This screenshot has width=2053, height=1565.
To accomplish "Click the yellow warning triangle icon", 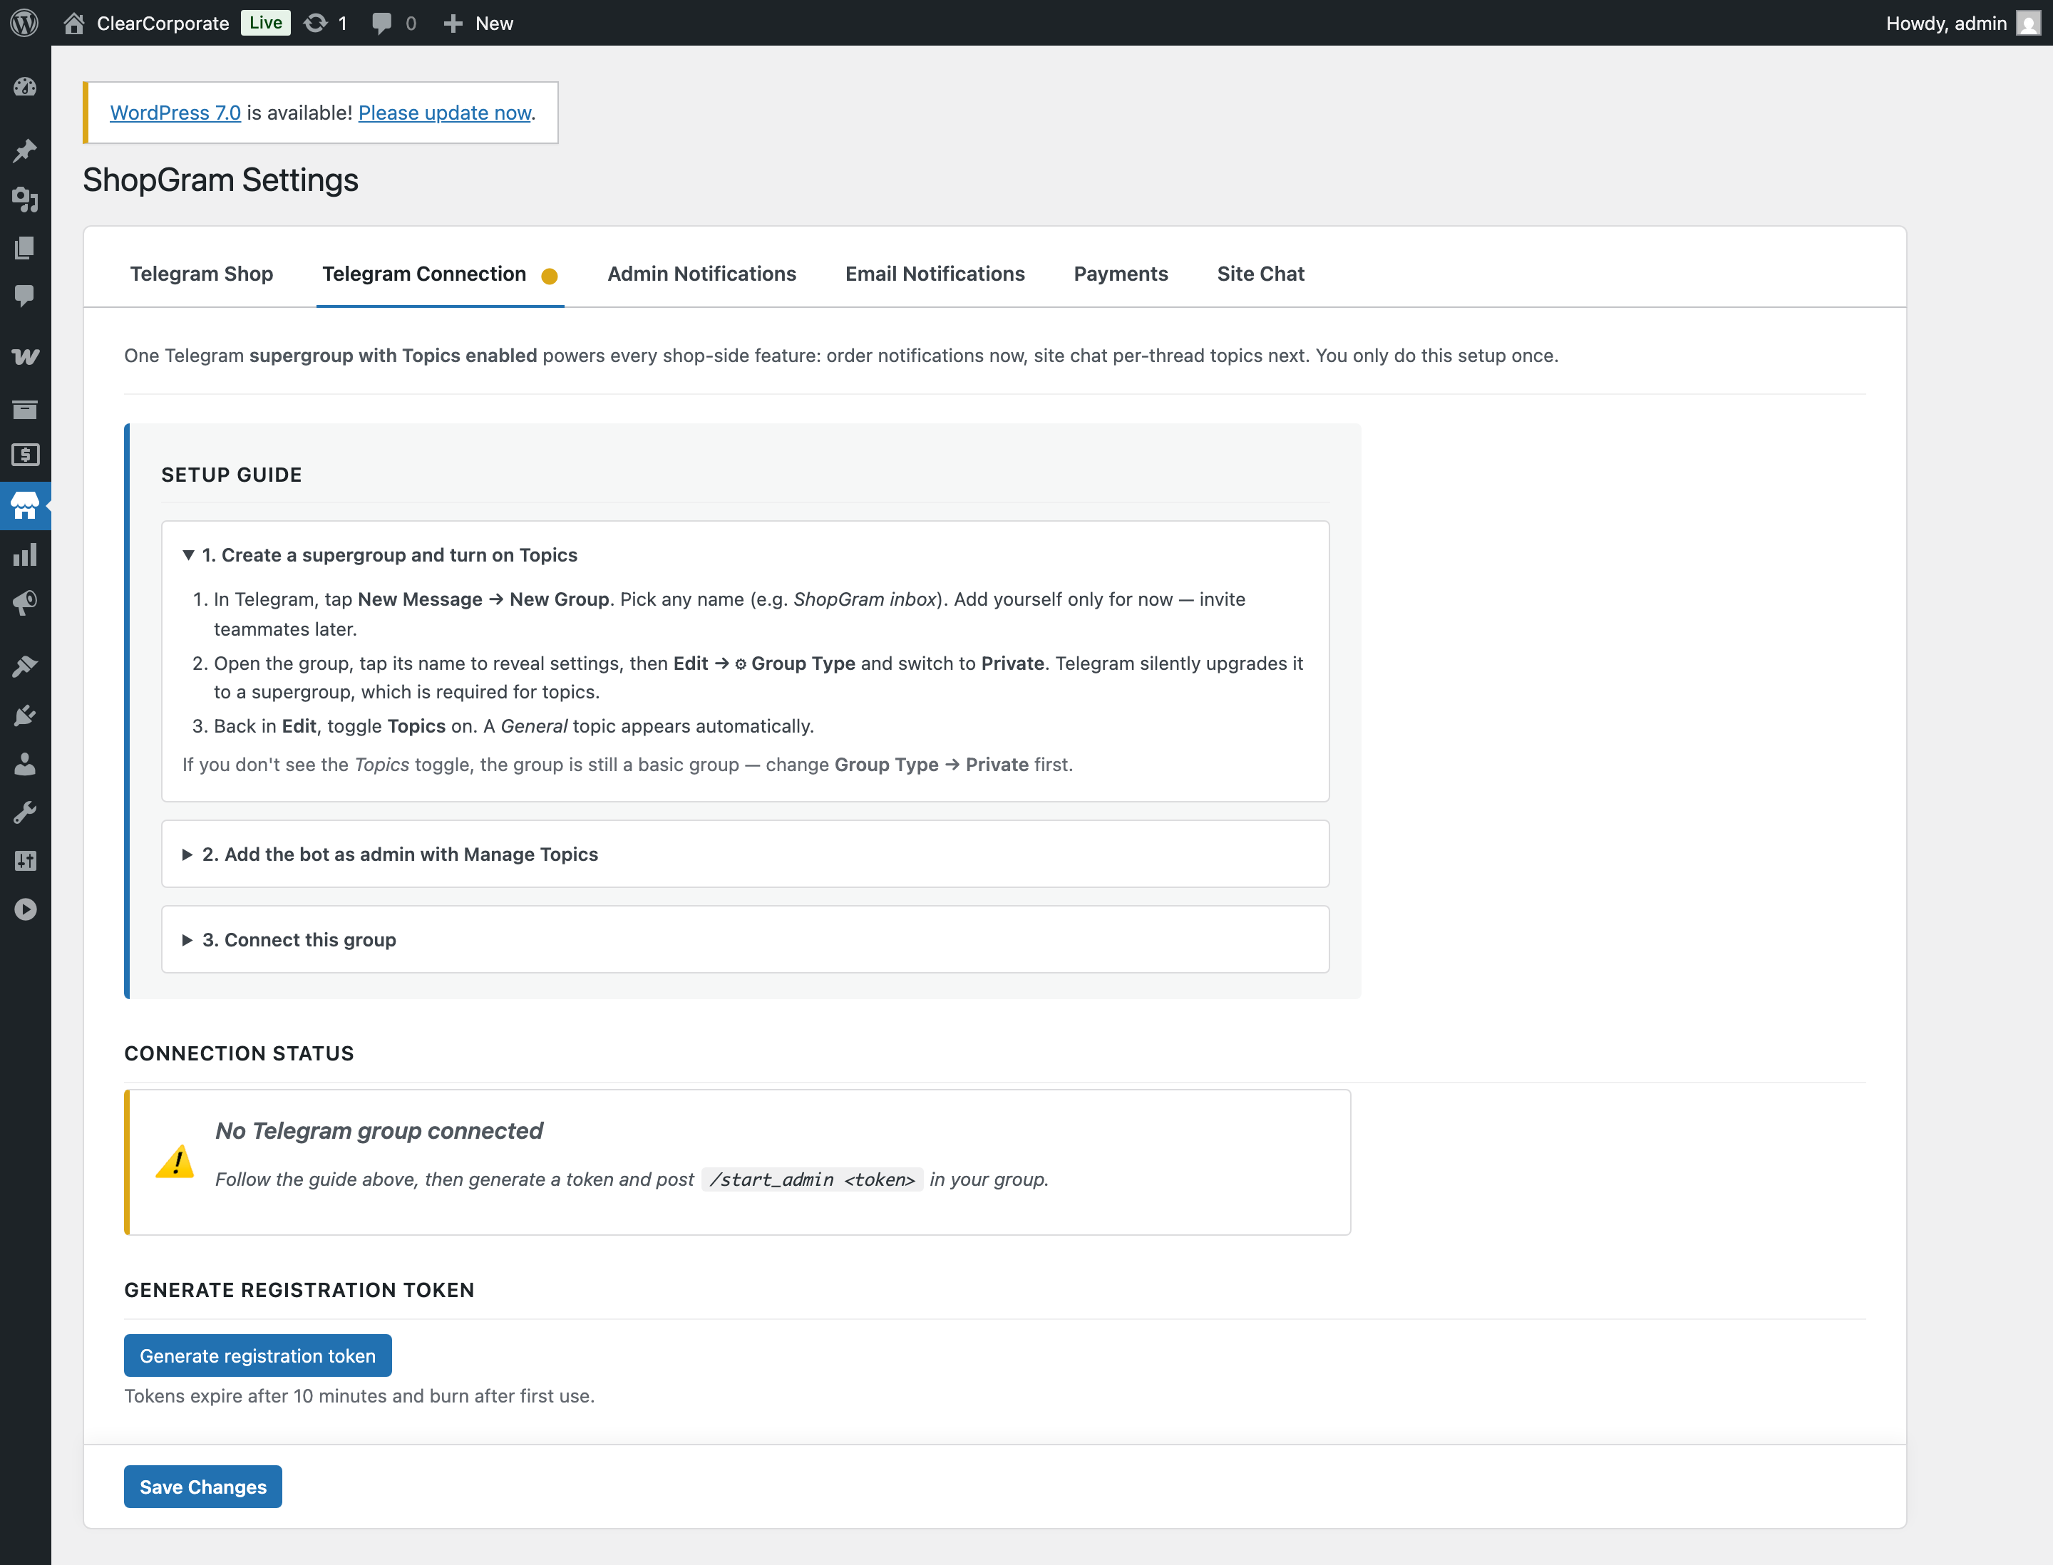I will pyautogui.click(x=175, y=1161).
